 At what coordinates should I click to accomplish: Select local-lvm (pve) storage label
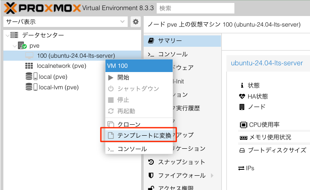coord(59,87)
